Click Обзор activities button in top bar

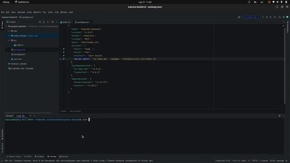[6, 2]
